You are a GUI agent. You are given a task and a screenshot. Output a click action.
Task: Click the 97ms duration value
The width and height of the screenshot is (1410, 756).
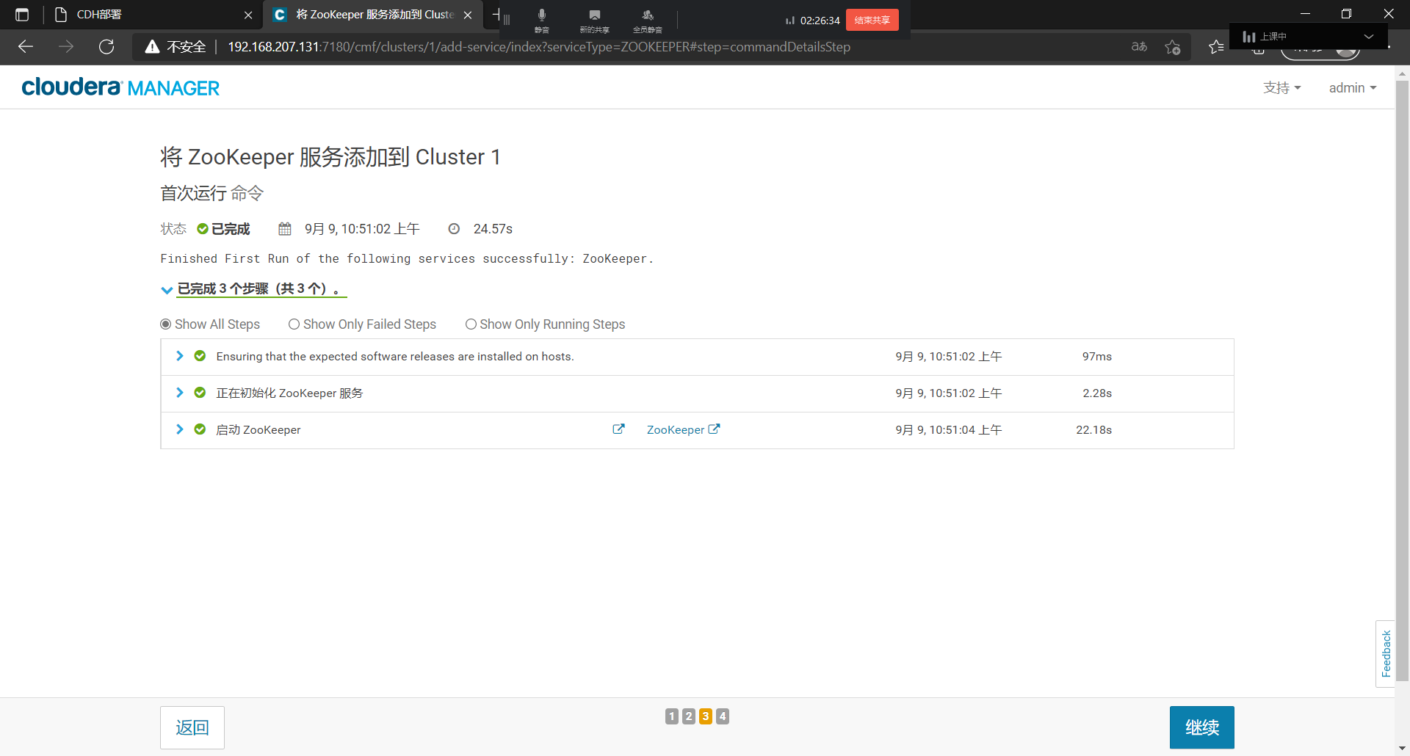(x=1097, y=356)
